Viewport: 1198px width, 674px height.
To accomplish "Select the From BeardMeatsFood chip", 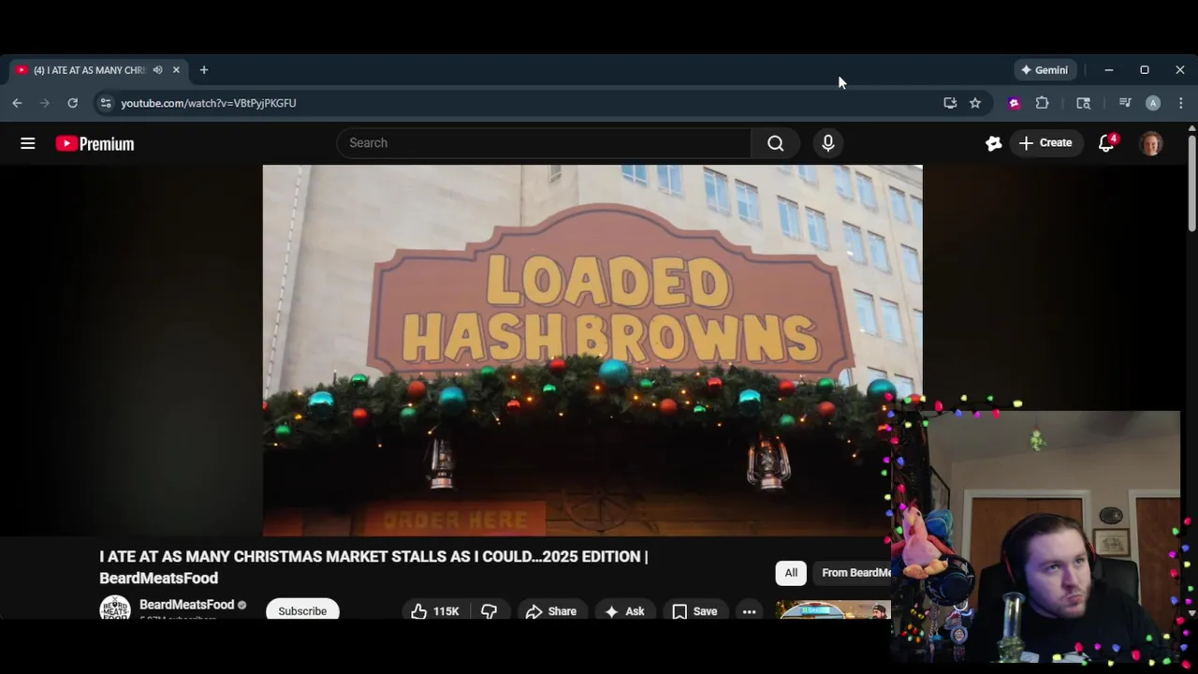I will pos(853,573).
